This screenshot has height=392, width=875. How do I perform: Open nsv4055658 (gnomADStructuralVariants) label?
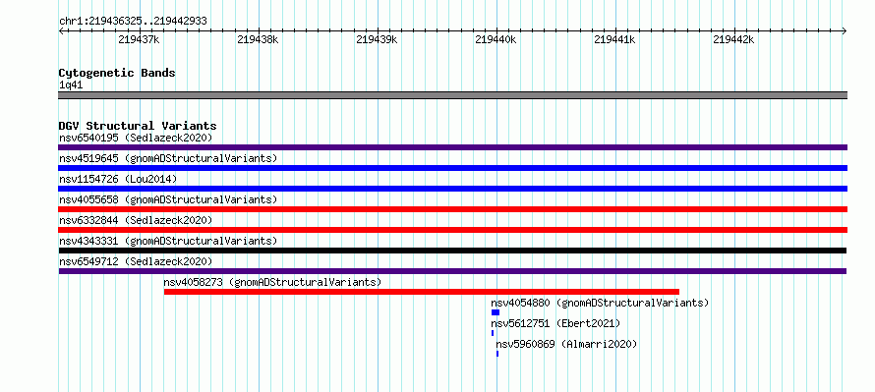pyautogui.click(x=168, y=199)
